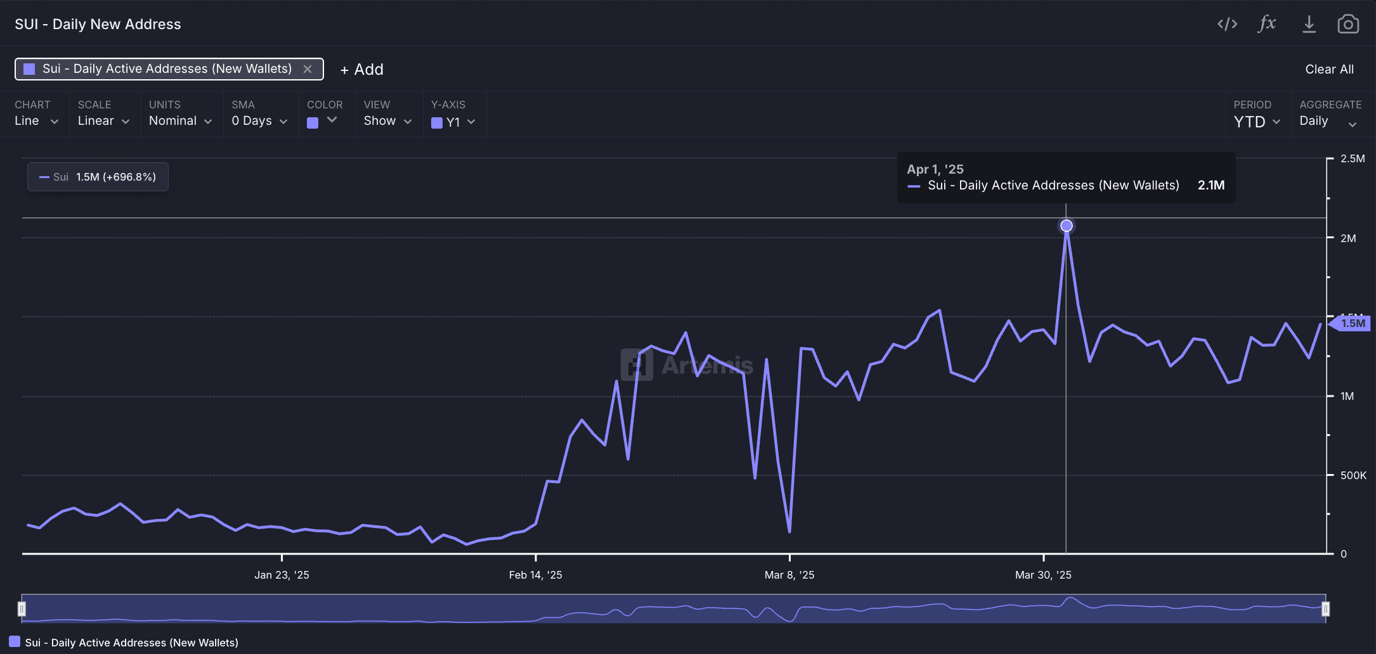Open the SMA 0 Days dropdown
The image size is (1376, 654).
259,120
